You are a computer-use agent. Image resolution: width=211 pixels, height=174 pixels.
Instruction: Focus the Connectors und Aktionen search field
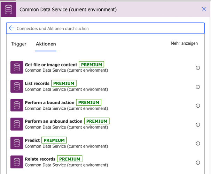[105, 28]
